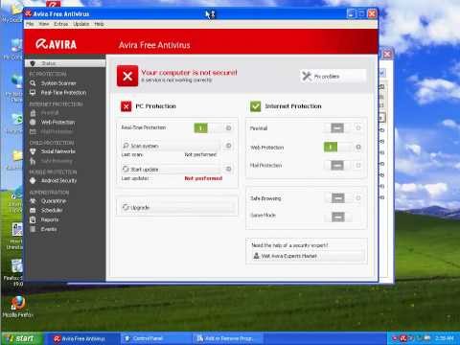Click the Scheduler calendar icon
This screenshot has height=345, width=460.
pos(33,210)
